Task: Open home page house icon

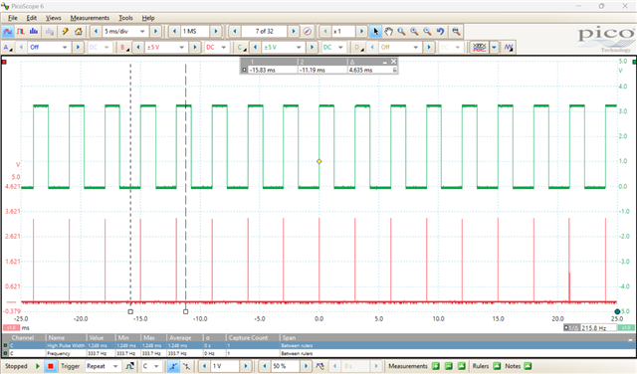Action: (79, 31)
